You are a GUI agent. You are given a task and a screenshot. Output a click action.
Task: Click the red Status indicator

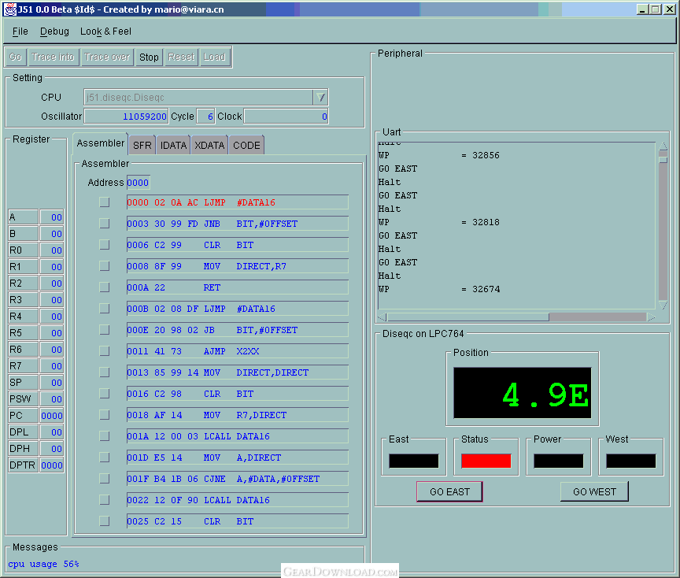(x=486, y=461)
